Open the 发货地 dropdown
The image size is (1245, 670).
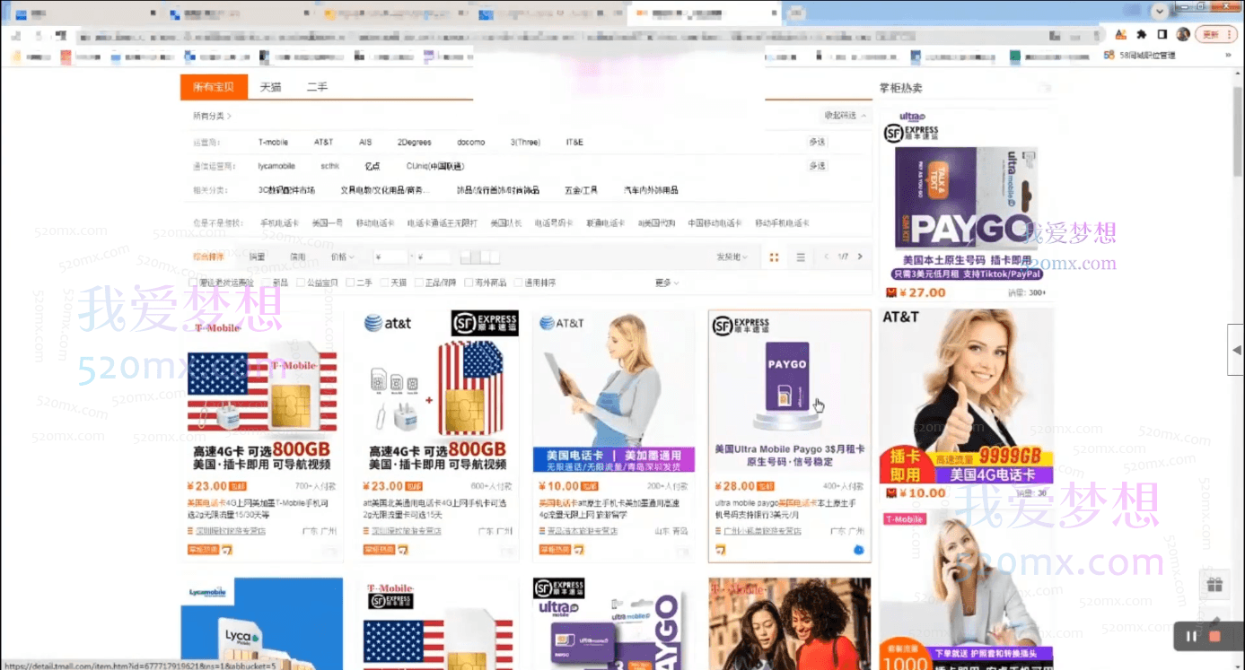(732, 257)
